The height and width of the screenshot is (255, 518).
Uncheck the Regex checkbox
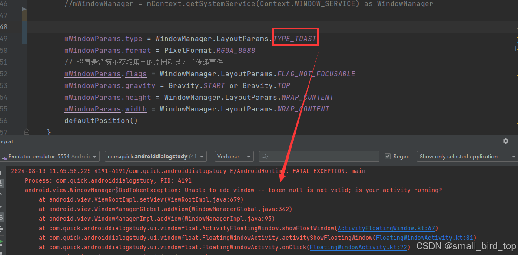tap(388, 157)
